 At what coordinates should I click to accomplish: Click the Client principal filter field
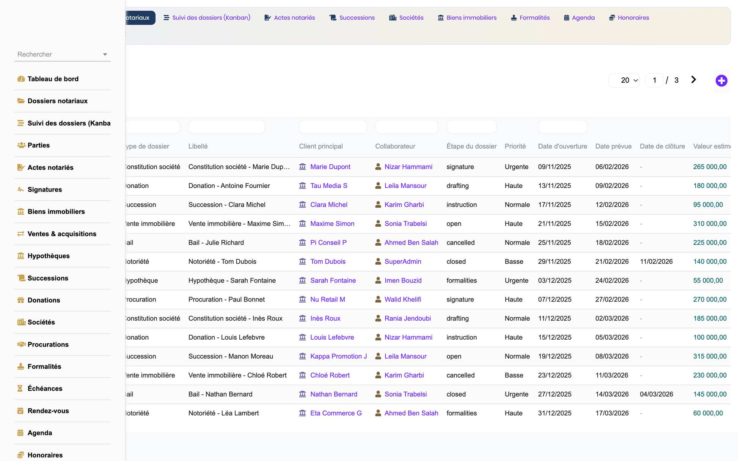(x=333, y=127)
